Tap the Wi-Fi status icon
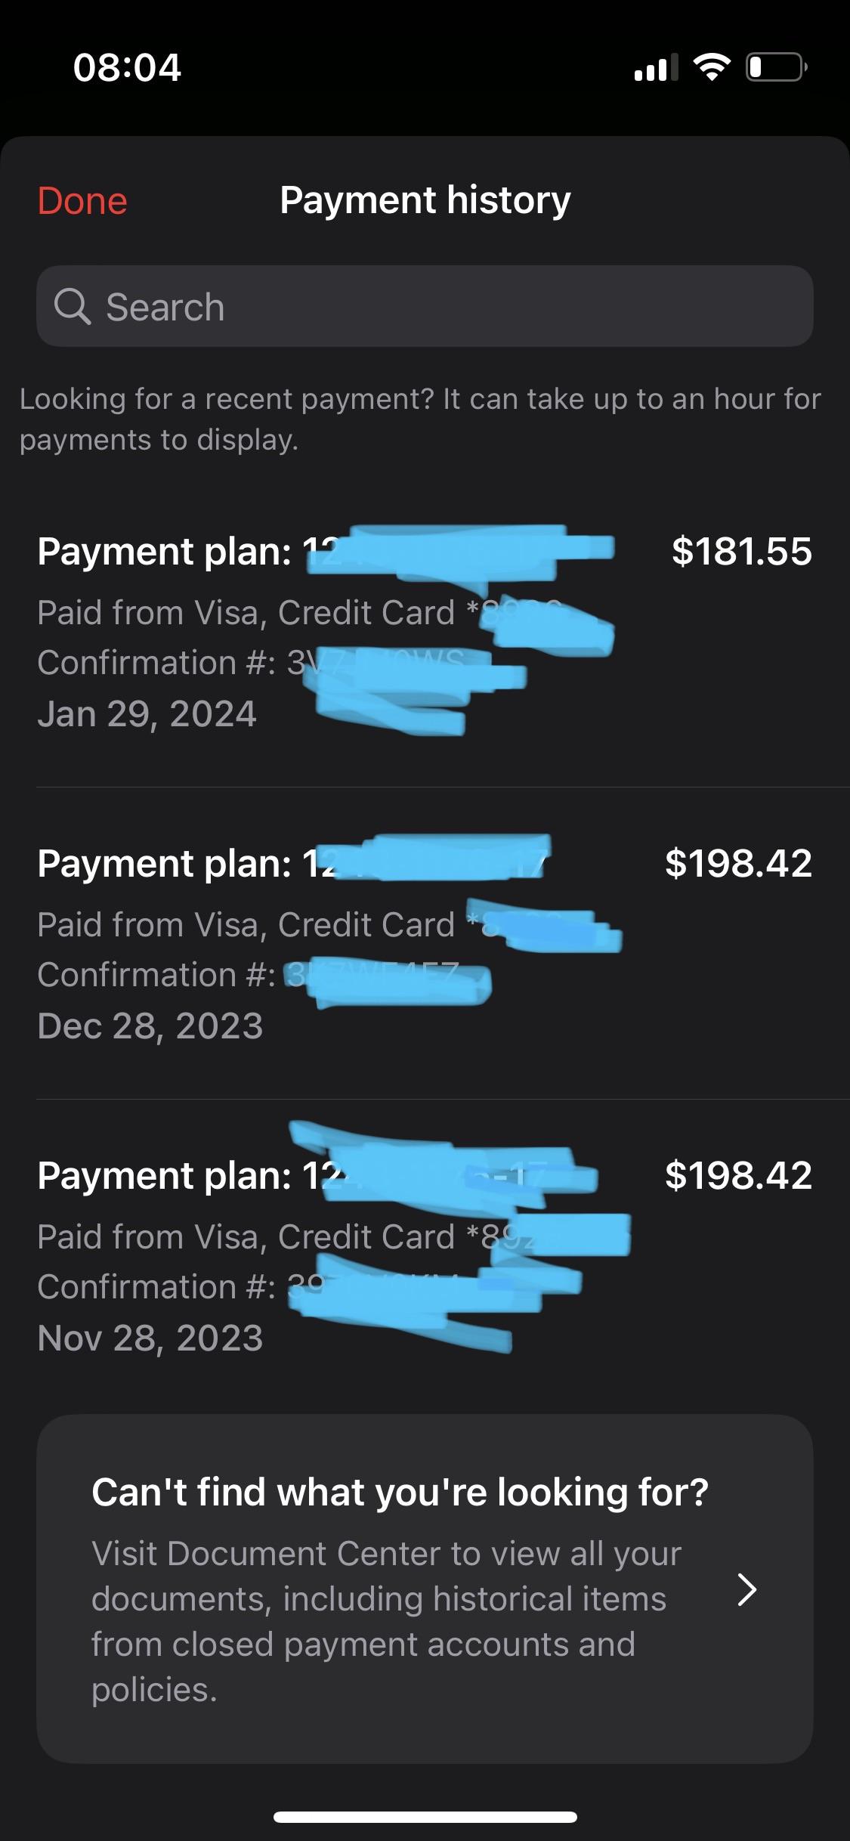Screen dimensions: 850x1841 [711, 68]
